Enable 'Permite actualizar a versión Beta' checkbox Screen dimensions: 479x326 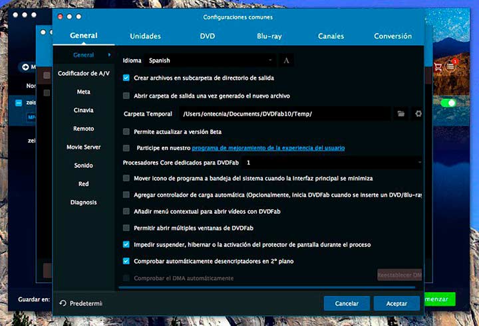(x=126, y=131)
